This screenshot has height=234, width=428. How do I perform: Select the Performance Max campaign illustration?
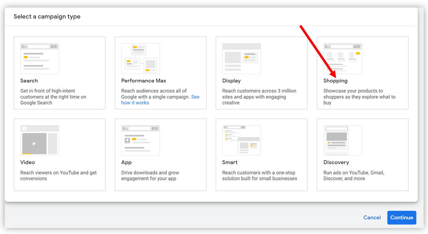[x=141, y=59]
